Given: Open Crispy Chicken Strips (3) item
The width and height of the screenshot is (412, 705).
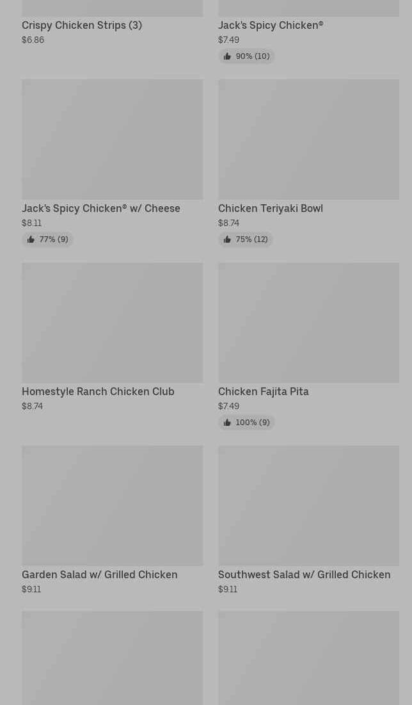Looking at the screenshot, I should click(82, 25).
